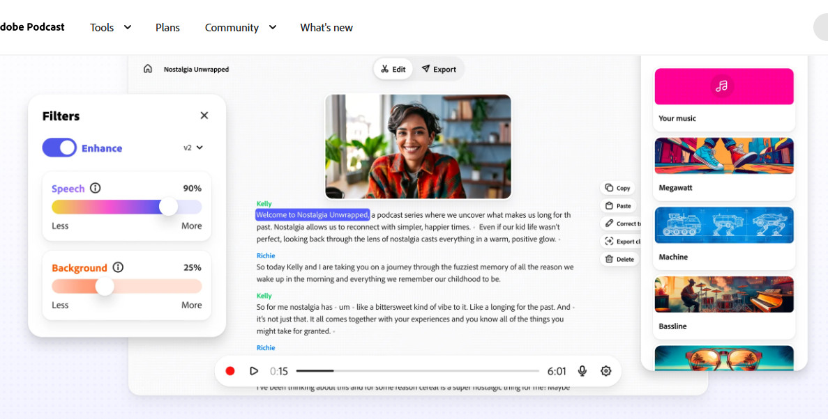The width and height of the screenshot is (828, 419).
Task: Switch to the Edit tab
Action: pyautogui.click(x=393, y=69)
